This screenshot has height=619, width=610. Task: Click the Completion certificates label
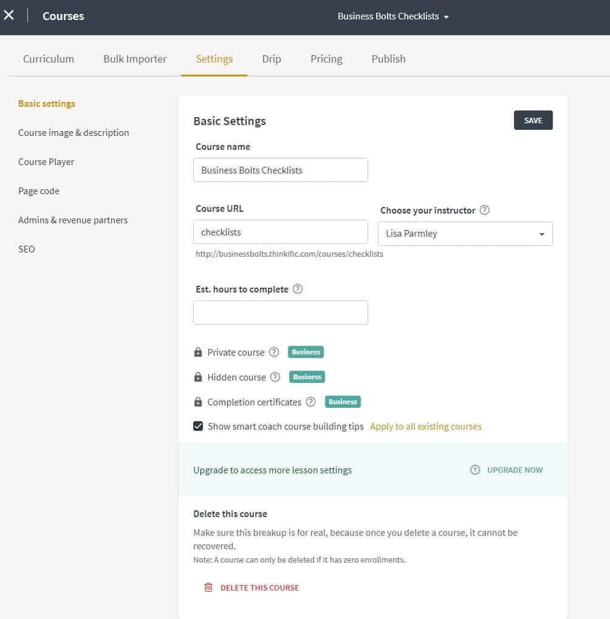[x=254, y=402]
